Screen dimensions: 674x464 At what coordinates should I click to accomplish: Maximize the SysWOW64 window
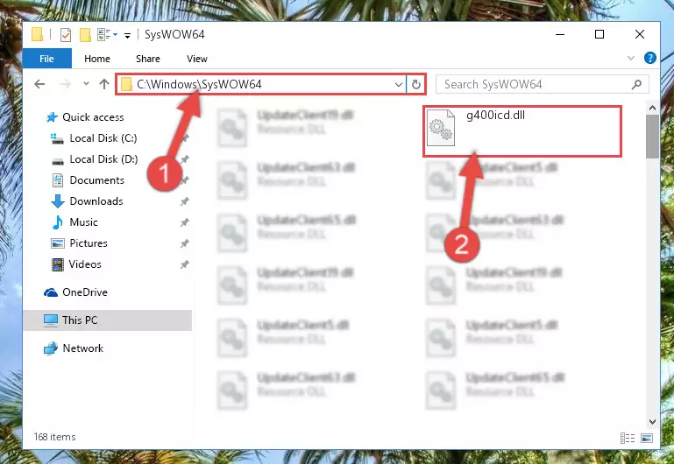pyautogui.click(x=600, y=34)
